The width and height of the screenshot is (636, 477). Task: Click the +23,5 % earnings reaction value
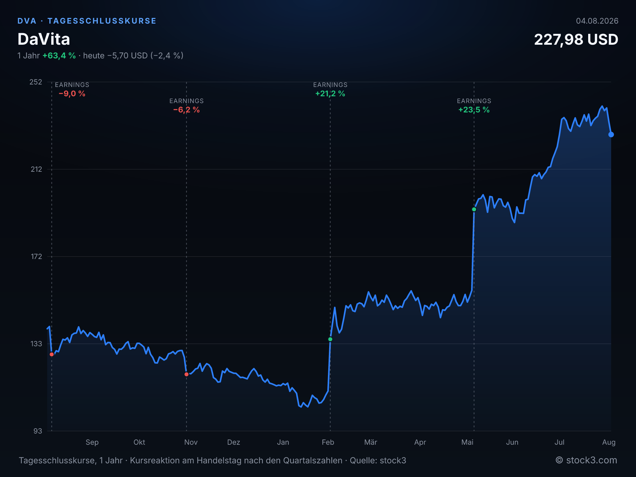click(474, 110)
